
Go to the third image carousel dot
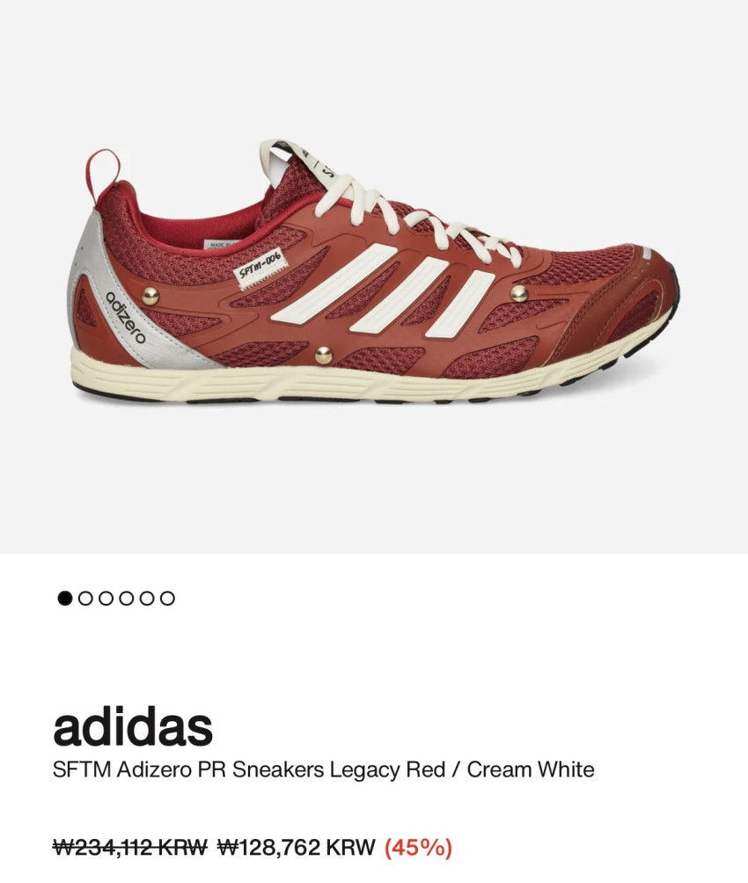point(106,598)
